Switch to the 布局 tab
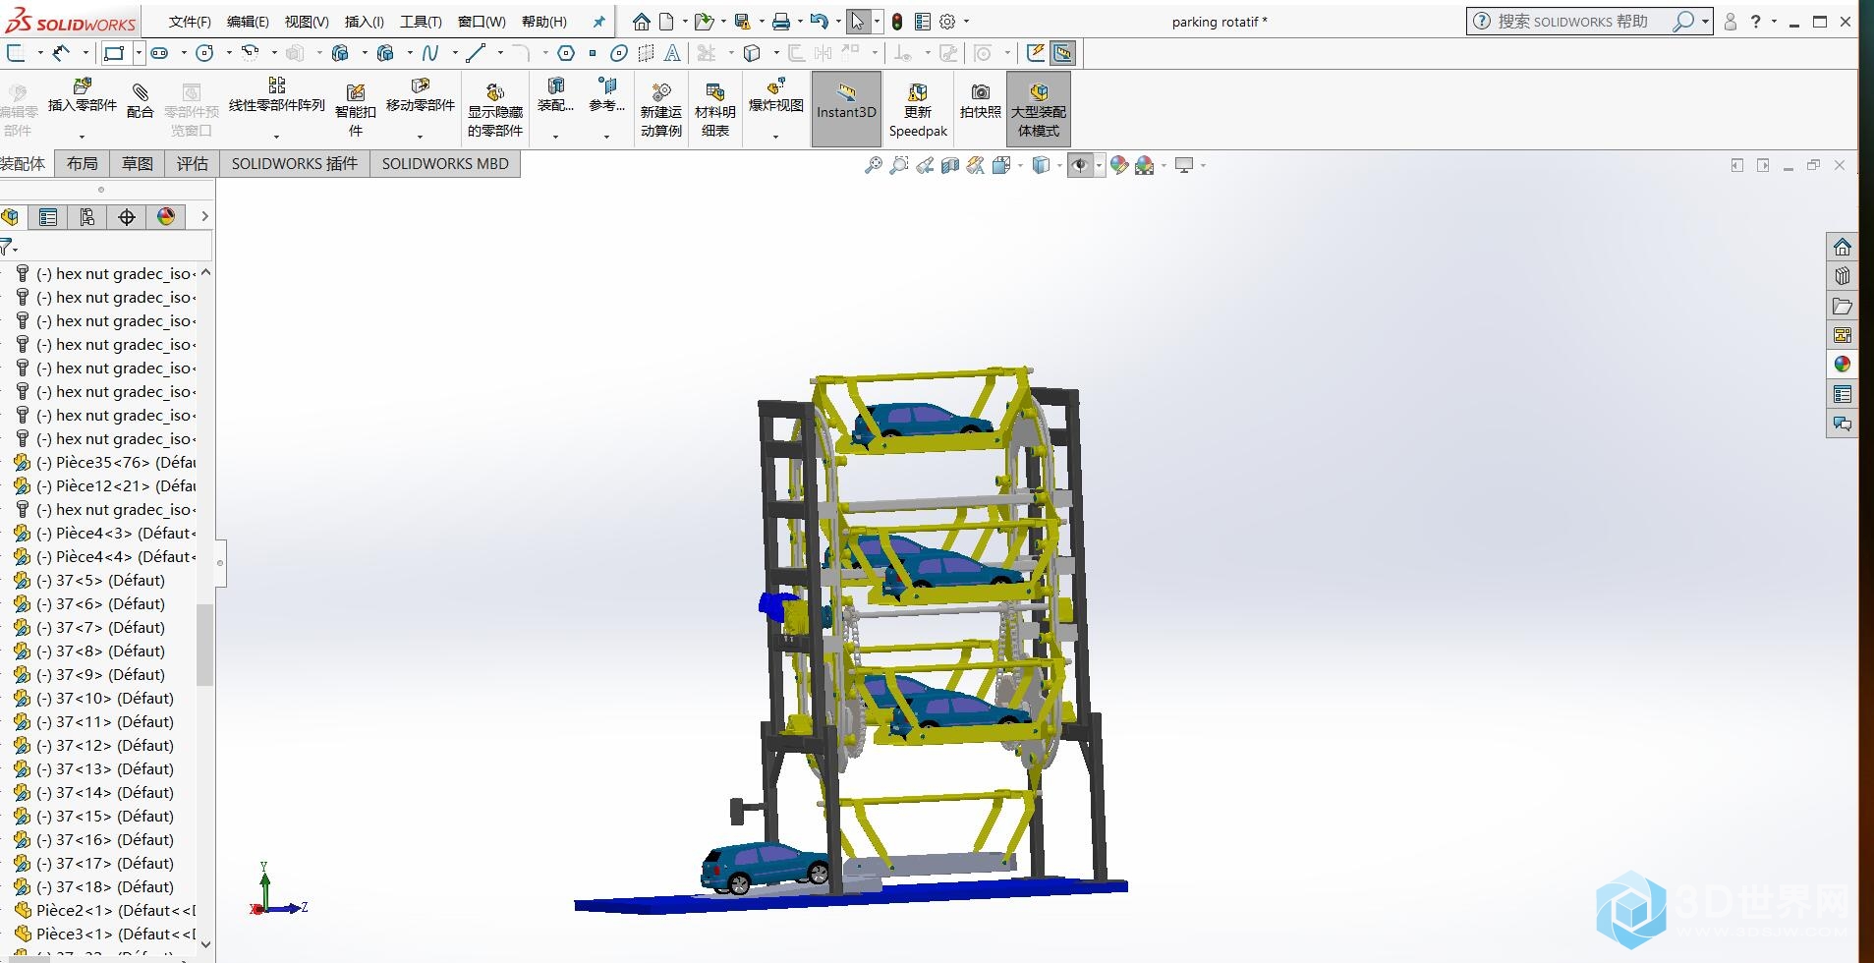The image size is (1874, 963). (83, 164)
